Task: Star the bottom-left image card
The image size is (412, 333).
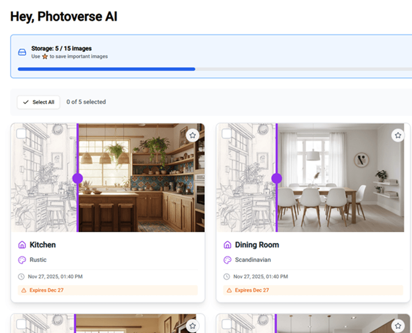Action: click(193, 325)
